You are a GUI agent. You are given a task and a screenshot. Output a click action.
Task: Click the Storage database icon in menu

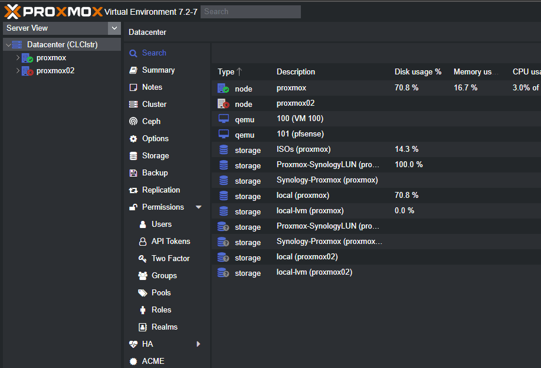pyautogui.click(x=133, y=156)
